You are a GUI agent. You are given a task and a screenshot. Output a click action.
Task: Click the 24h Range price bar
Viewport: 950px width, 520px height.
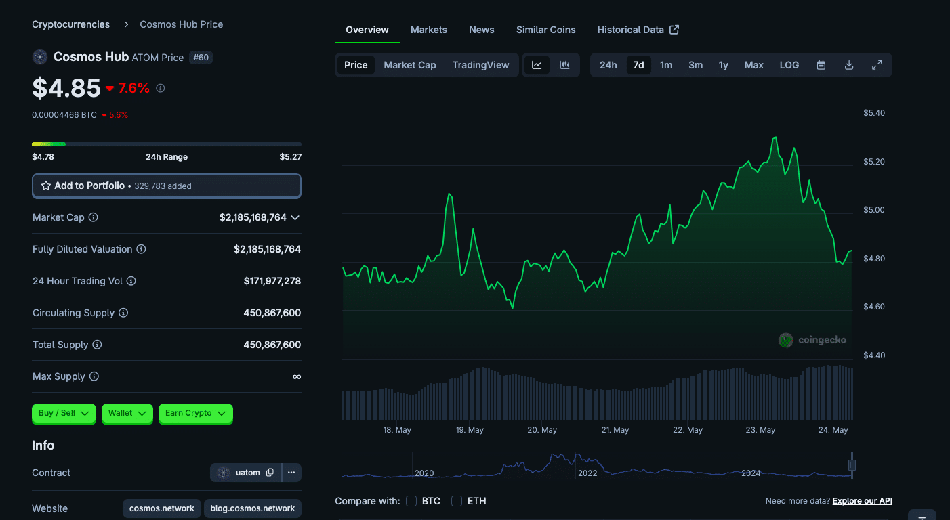(x=167, y=144)
